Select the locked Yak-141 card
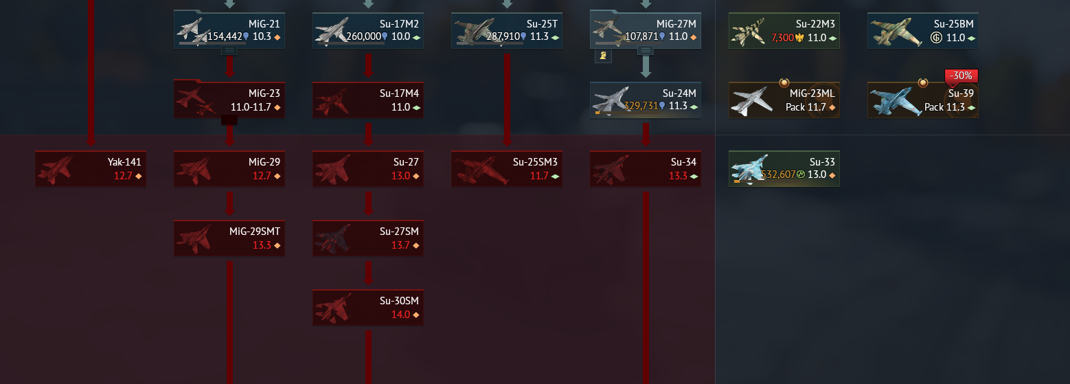The width and height of the screenshot is (1070, 384). pyautogui.click(x=91, y=169)
